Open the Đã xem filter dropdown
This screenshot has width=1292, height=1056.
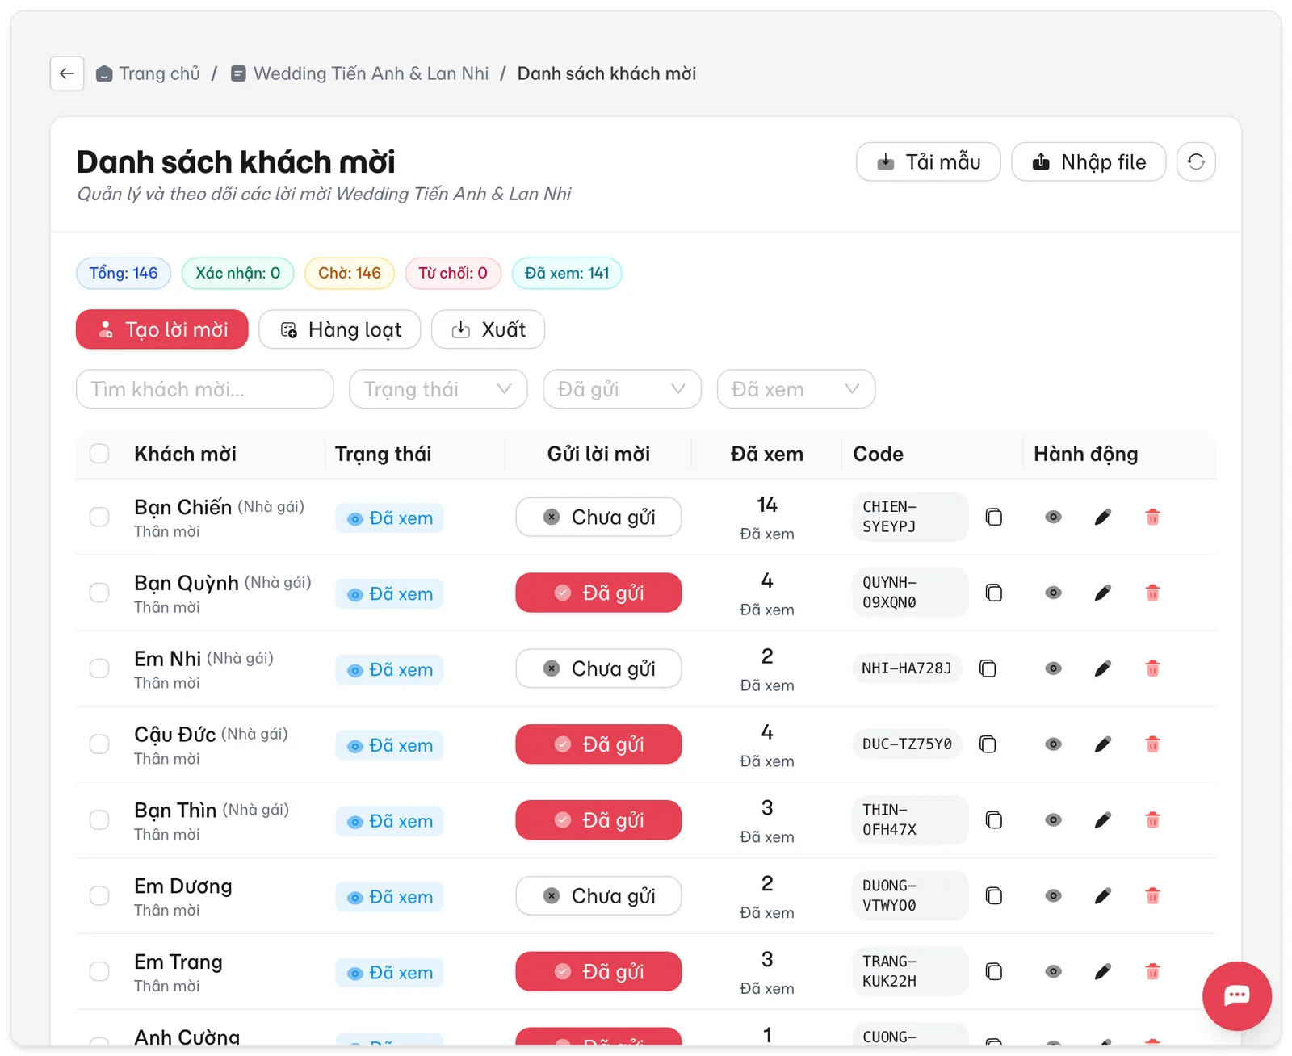(x=796, y=389)
